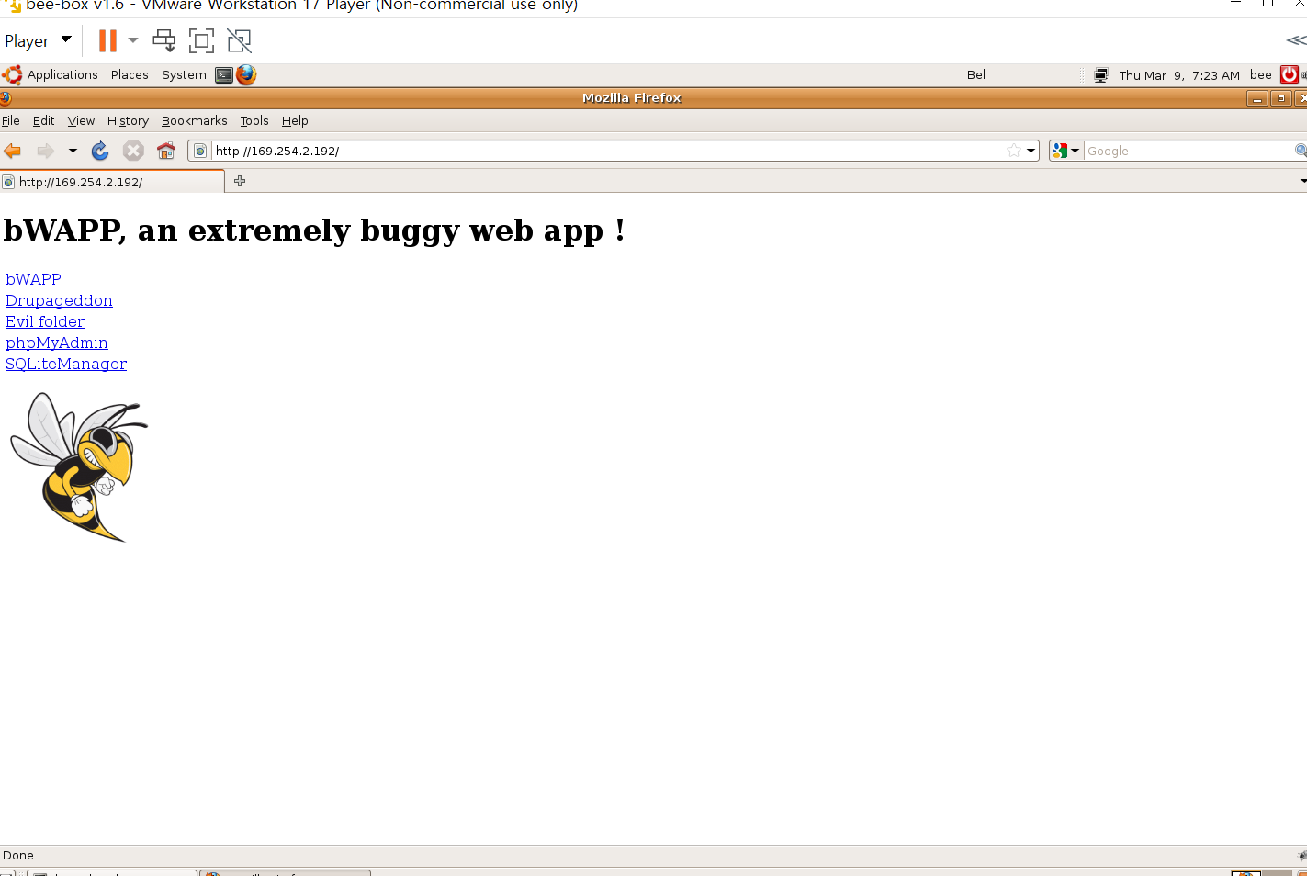Open the Player menu
Viewport: 1307px width, 876px height.
point(38,40)
